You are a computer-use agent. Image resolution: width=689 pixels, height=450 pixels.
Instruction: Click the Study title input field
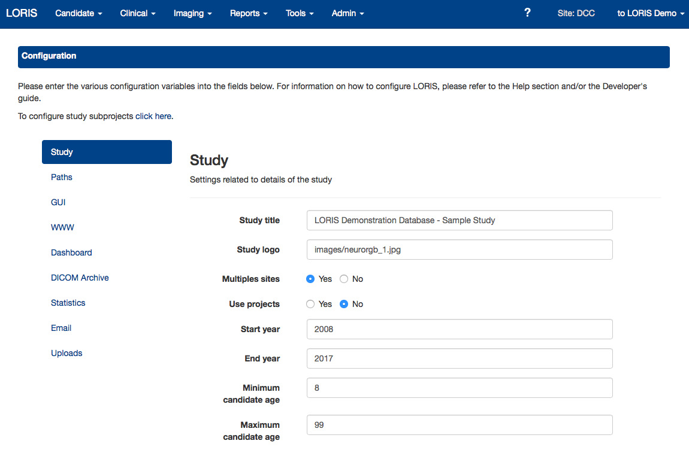point(459,220)
